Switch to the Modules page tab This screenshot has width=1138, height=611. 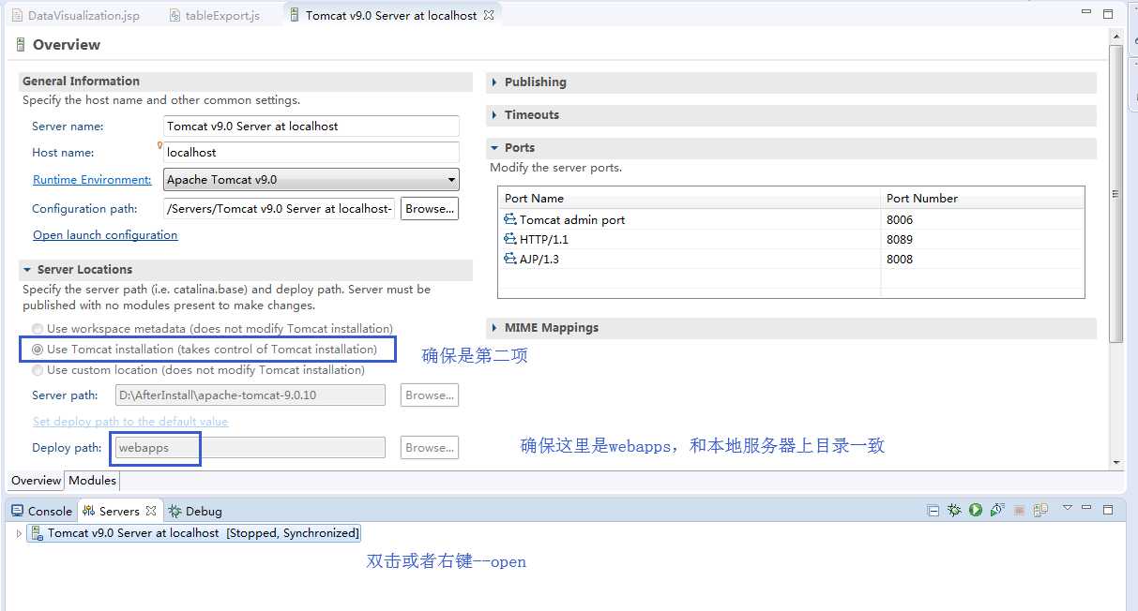[x=93, y=480]
